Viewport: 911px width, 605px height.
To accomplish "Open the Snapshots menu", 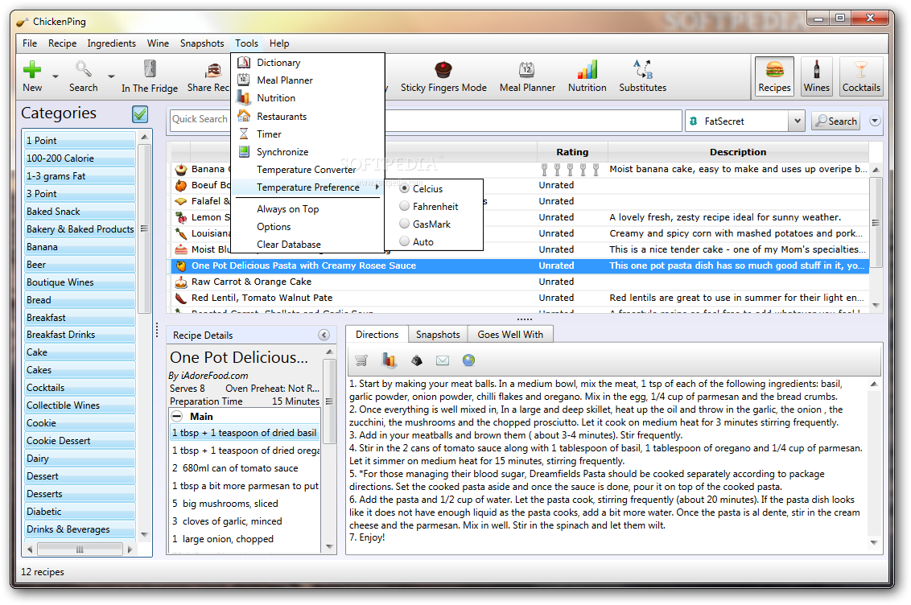I will [202, 43].
